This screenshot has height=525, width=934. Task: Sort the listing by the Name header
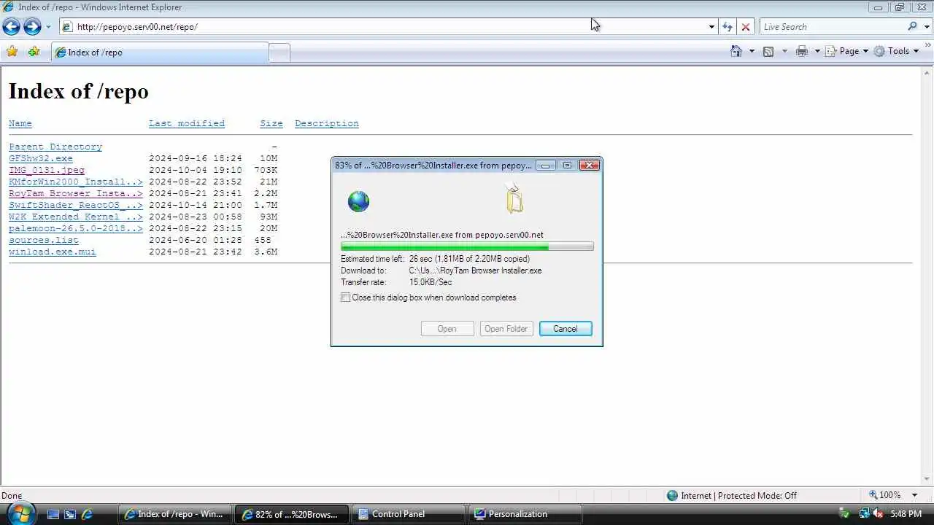(20, 123)
